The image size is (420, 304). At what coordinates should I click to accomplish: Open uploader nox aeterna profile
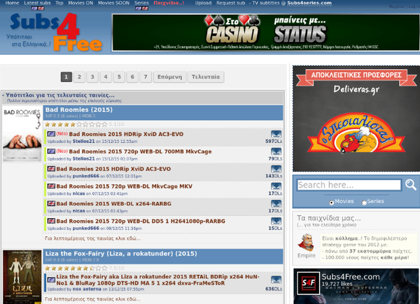coord(87,289)
